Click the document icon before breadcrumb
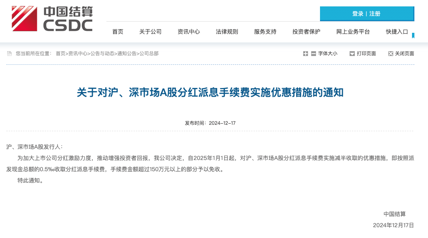This screenshot has height=238, width=428. (x=9, y=54)
